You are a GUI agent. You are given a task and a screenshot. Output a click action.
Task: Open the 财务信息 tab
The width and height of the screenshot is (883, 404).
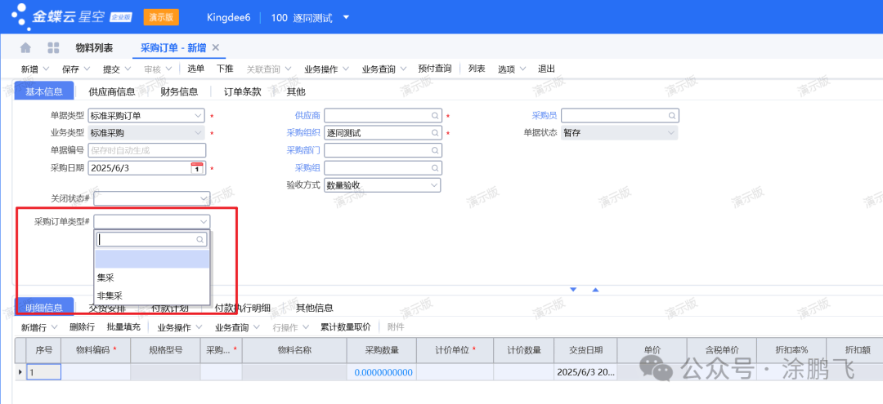point(179,91)
